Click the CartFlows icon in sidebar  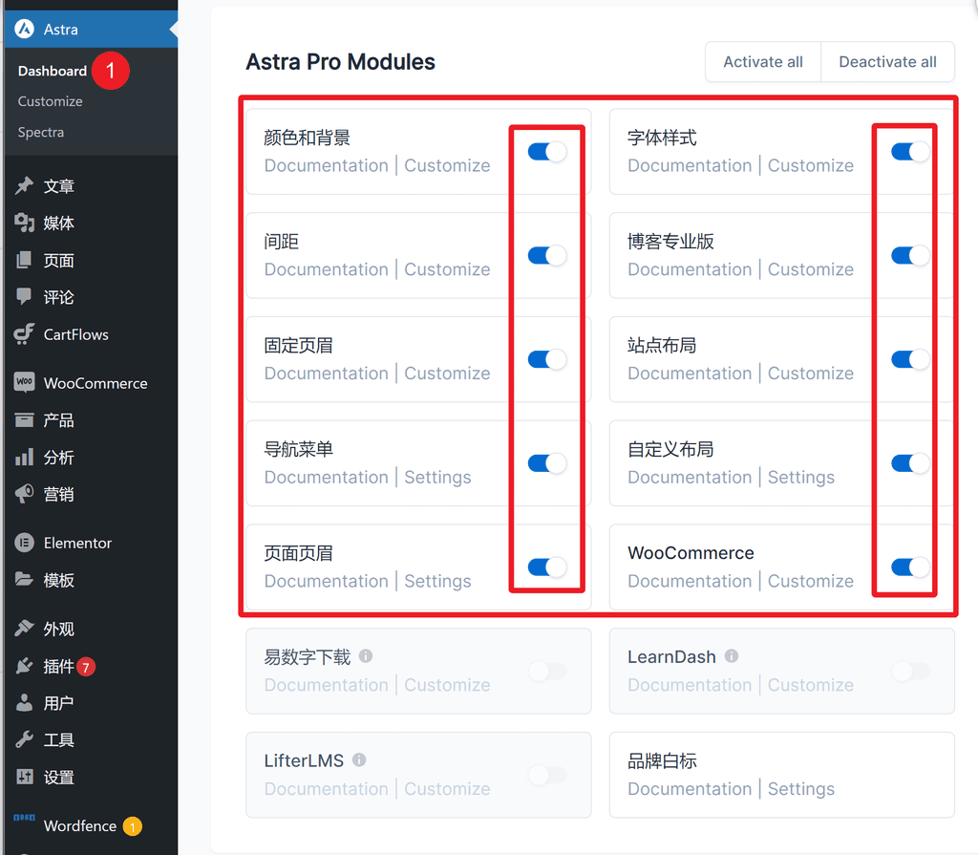24,334
